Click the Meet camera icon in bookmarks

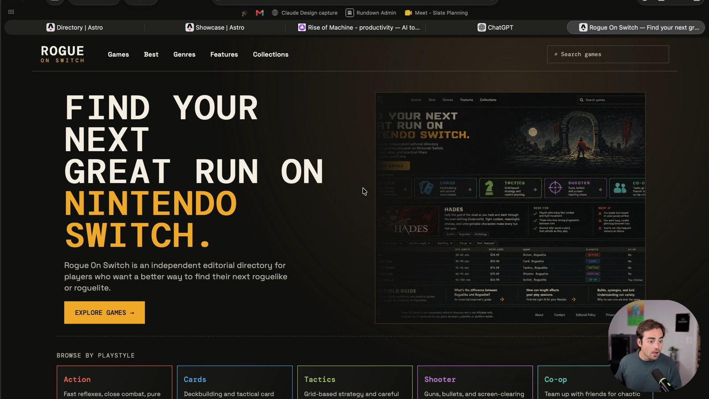[409, 13]
